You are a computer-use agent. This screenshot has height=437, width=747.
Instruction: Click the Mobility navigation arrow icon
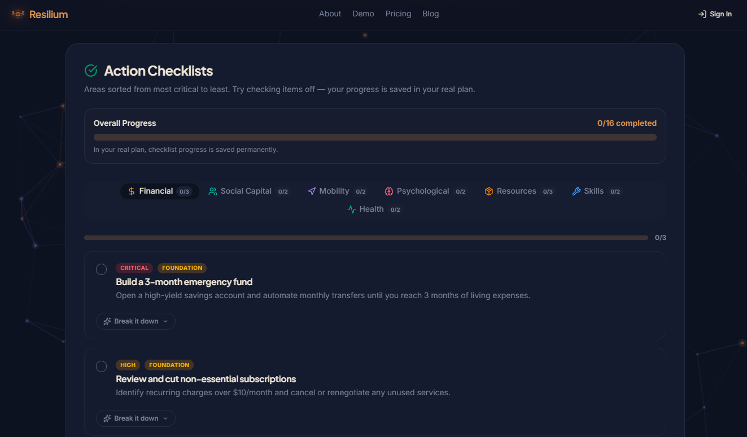[312, 191]
